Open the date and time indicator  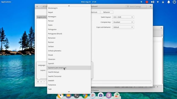pyautogui.click(x=88, y=2)
